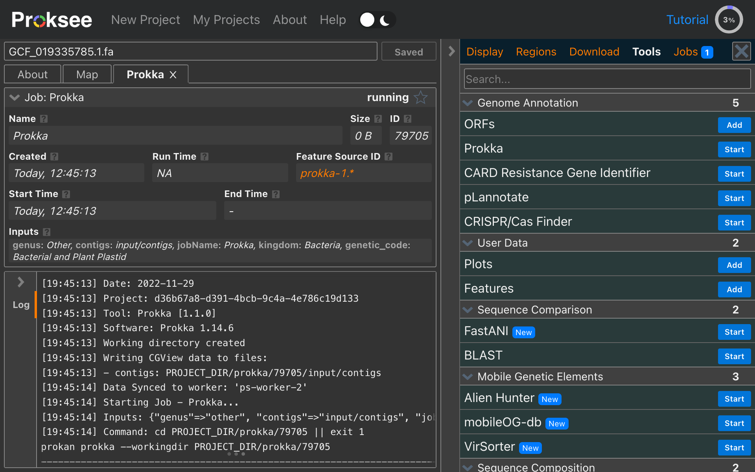Collapse the side panel with arrow
Image resolution: width=755 pixels, height=472 pixels.
(451, 51)
